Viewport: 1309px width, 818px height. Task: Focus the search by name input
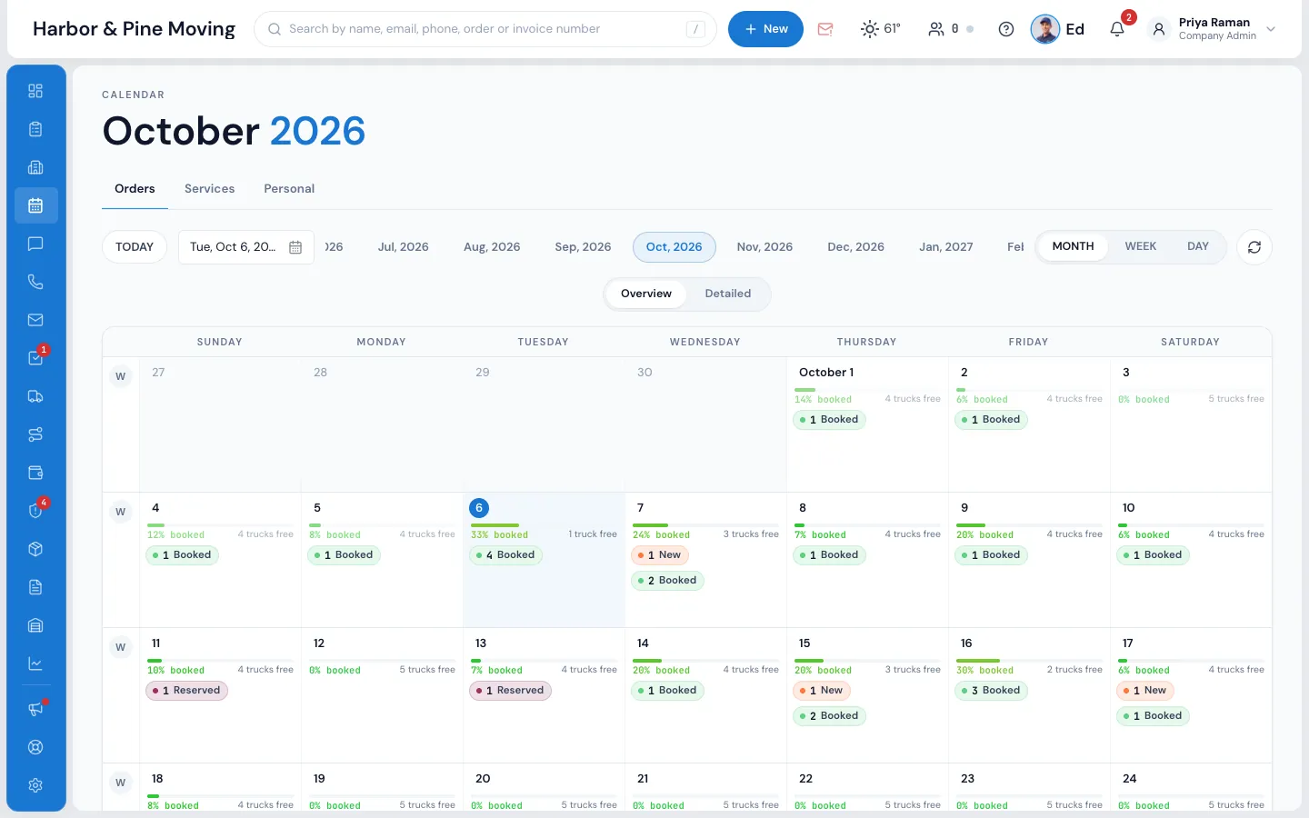click(485, 29)
